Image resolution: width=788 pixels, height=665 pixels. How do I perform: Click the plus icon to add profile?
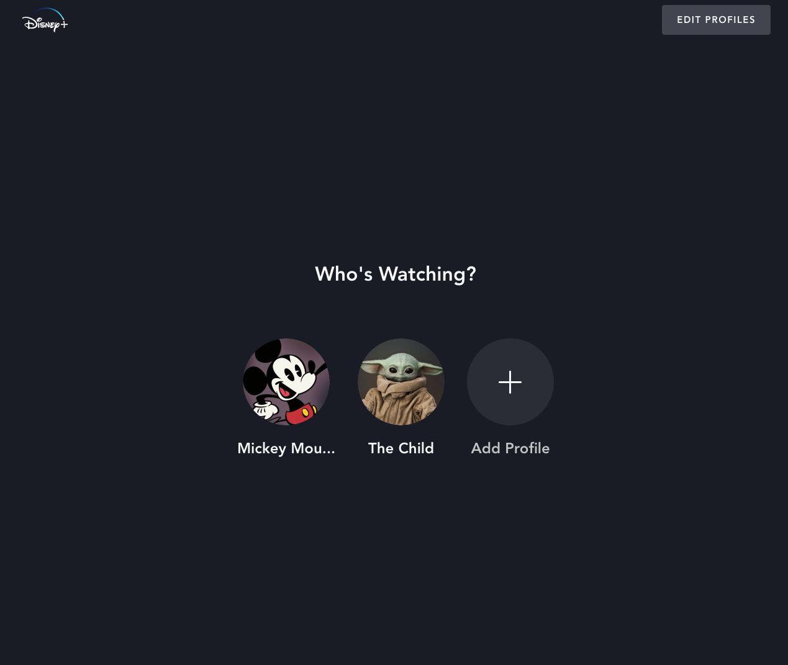tap(510, 382)
